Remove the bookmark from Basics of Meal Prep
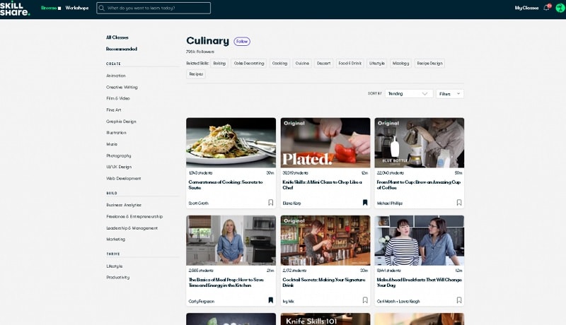This screenshot has height=325, width=566. [x=271, y=300]
